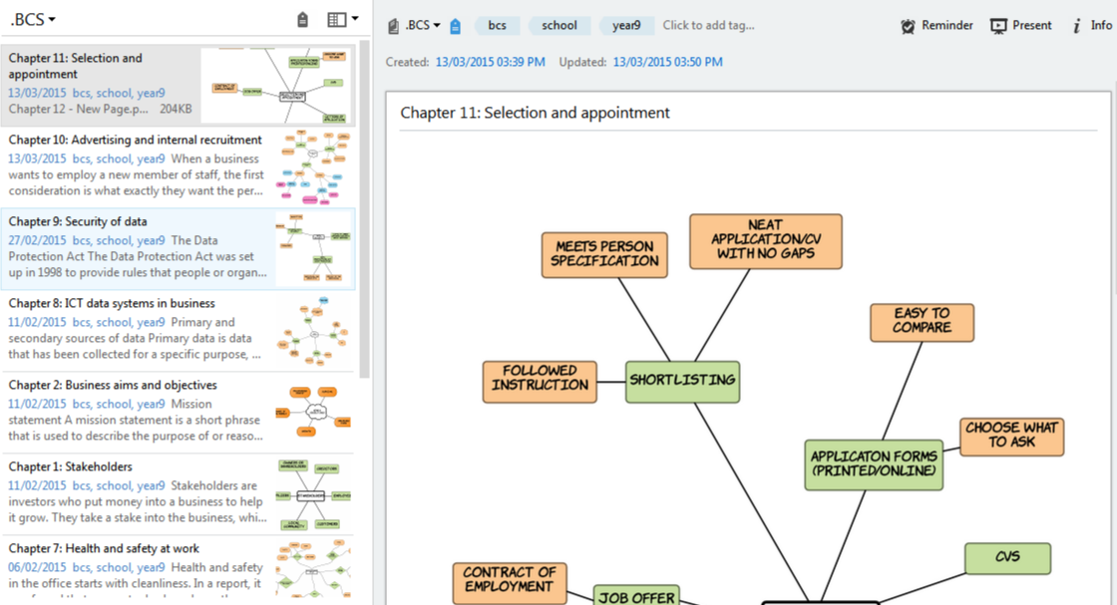Image resolution: width=1117 pixels, height=605 pixels.
Task: Click the NEAT APPLICATION/CV WITH NO GAPS node
Action: point(766,241)
